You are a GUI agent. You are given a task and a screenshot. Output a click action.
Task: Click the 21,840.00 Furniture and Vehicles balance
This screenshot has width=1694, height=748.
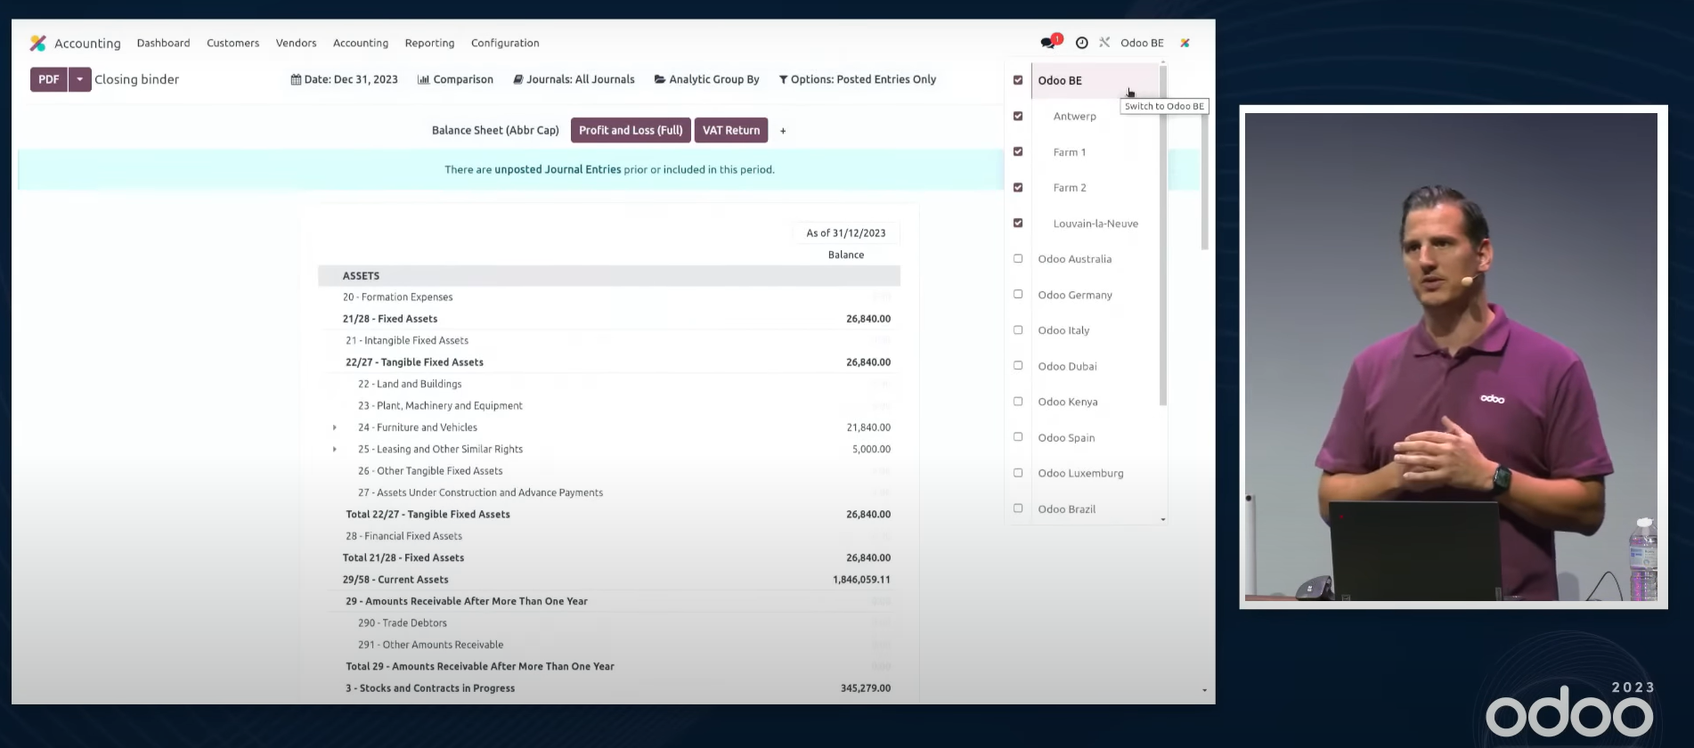point(868,427)
